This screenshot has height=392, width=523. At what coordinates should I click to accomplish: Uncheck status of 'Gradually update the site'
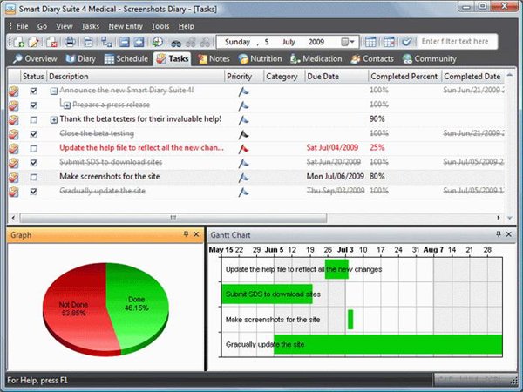pyautogui.click(x=33, y=192)
